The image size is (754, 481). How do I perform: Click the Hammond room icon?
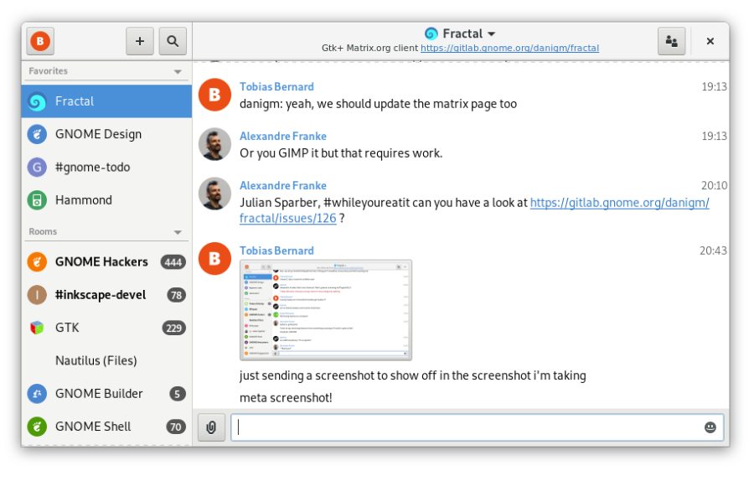coord(37,200)
